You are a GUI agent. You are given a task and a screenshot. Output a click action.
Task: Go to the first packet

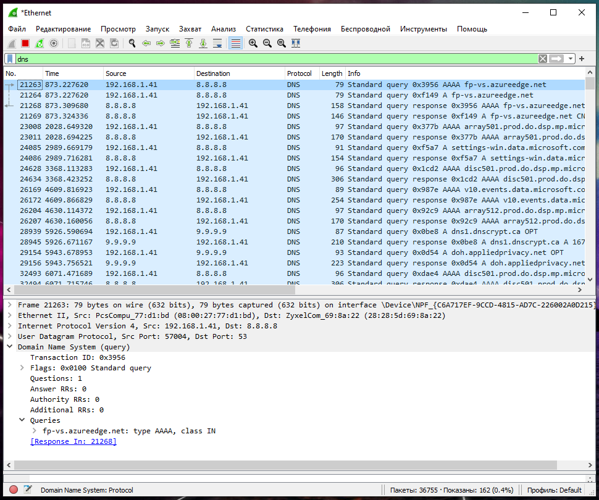(x=189, y=43)
